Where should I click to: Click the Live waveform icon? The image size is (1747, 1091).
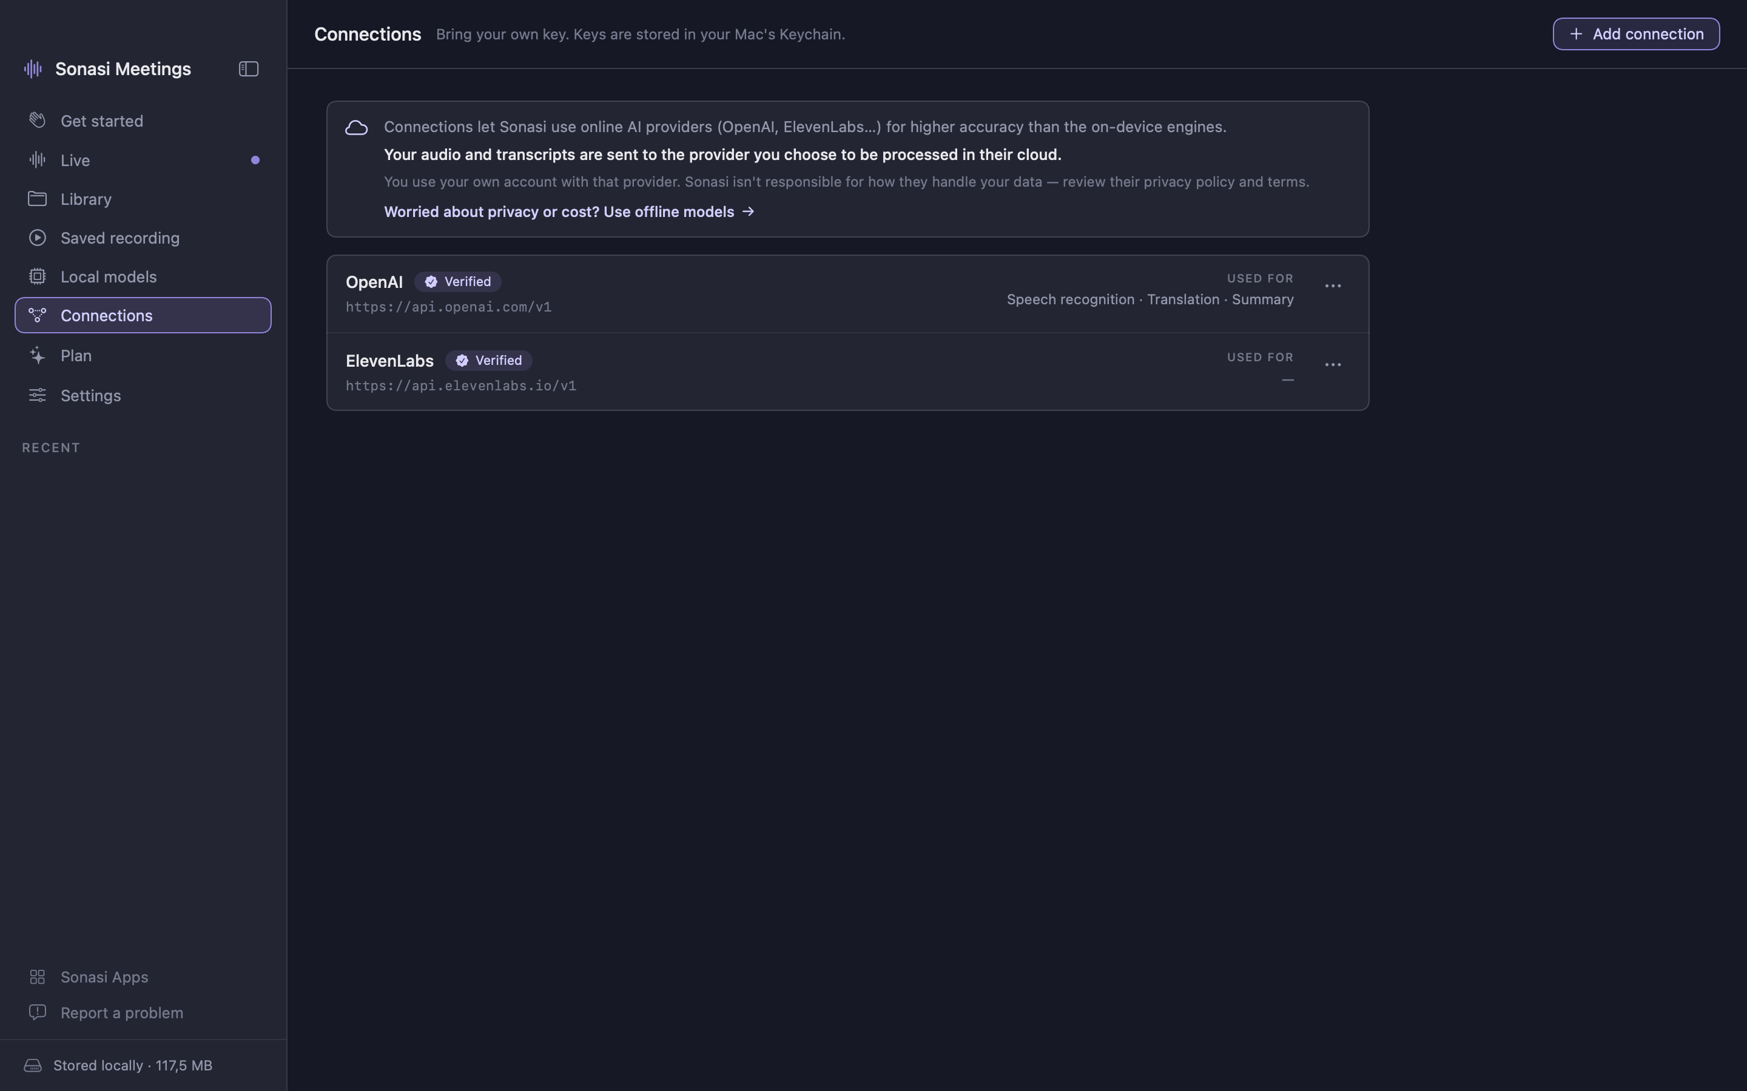point(38,159)
